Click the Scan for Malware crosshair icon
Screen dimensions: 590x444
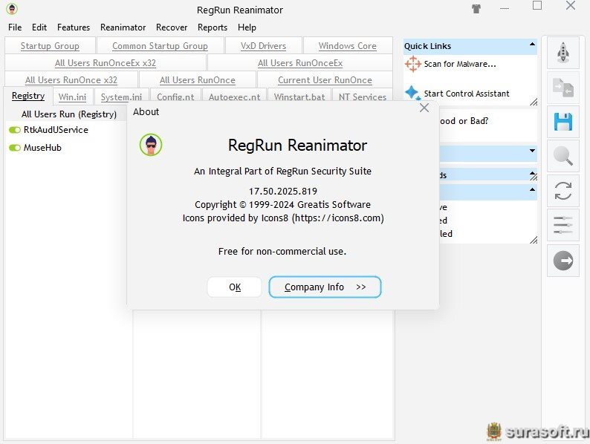click(412, 64)
